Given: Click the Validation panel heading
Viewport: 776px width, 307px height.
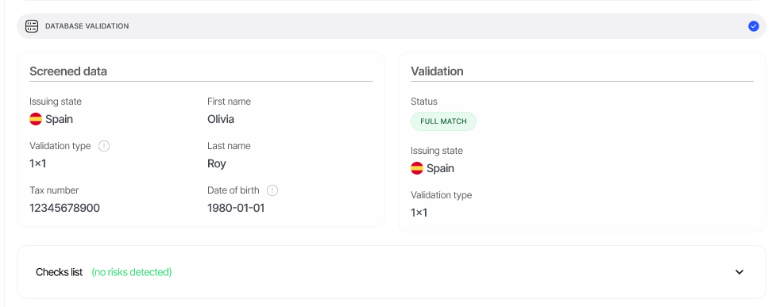Looking at the screenshot, I should (437, 71).
